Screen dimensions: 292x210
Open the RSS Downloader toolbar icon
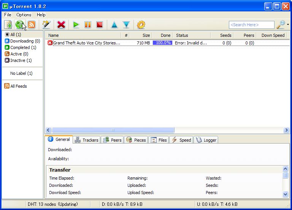[x=31, y=25]
